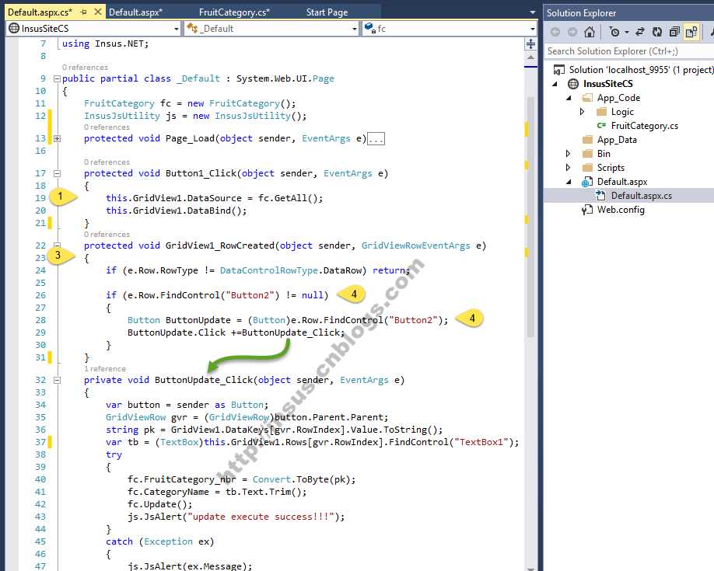This screenshot has width=714, height=571.
Task: Collapse the ButtonUpdate_Click method outline
Action: tap(57, 380)
